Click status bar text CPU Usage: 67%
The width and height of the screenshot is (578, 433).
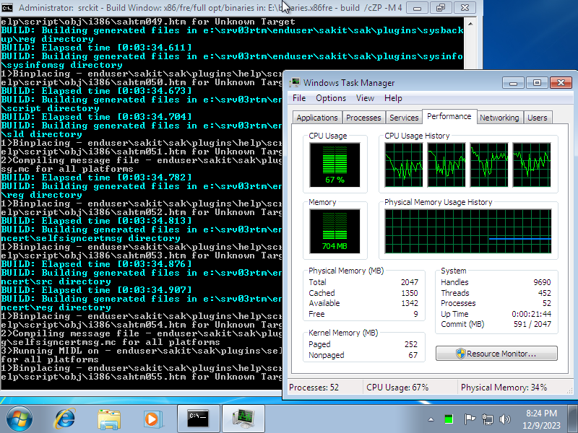tap(397, 388)
